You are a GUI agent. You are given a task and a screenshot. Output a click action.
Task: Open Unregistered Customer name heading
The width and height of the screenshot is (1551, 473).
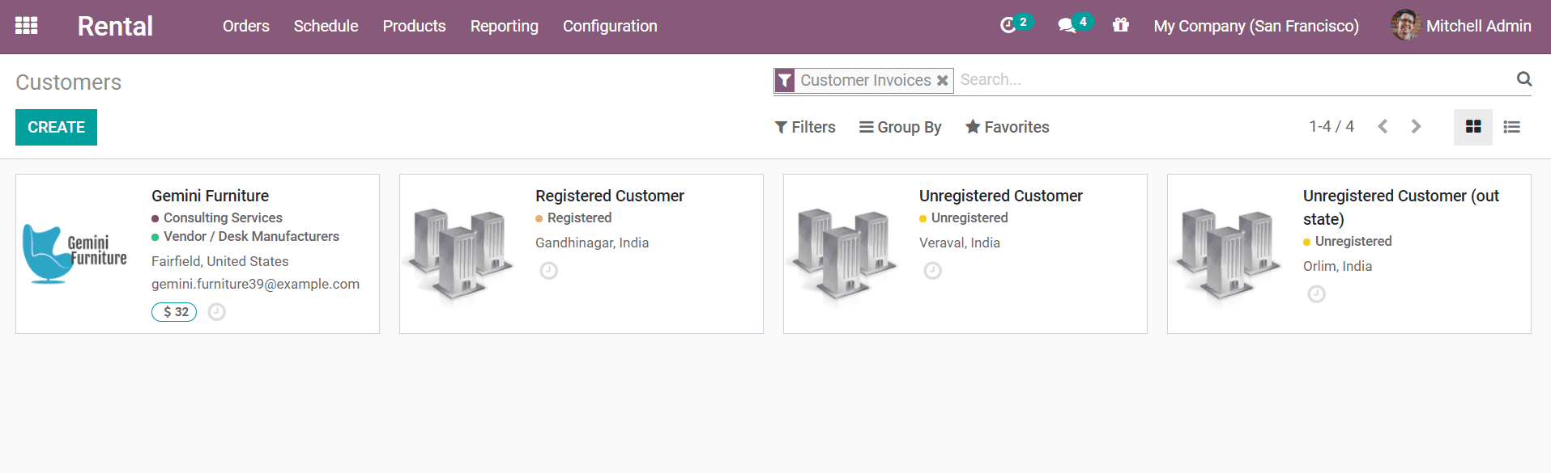click(1001, 196)
